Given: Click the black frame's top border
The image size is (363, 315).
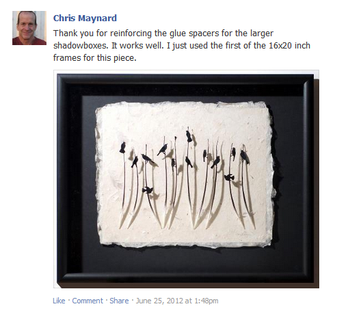Looking at the screenshot, I should pyautogui.click(x=185, y=79).
